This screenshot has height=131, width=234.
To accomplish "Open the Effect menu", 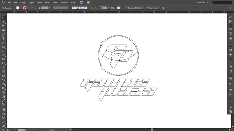I will 47,2.
